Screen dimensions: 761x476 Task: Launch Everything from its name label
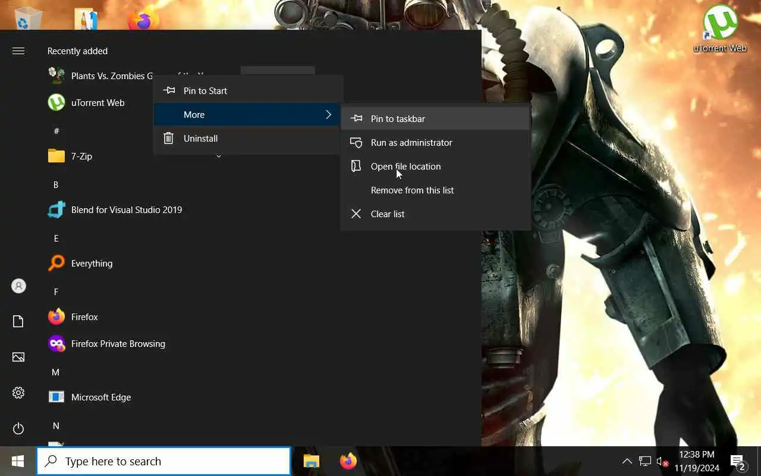(92, 263)
